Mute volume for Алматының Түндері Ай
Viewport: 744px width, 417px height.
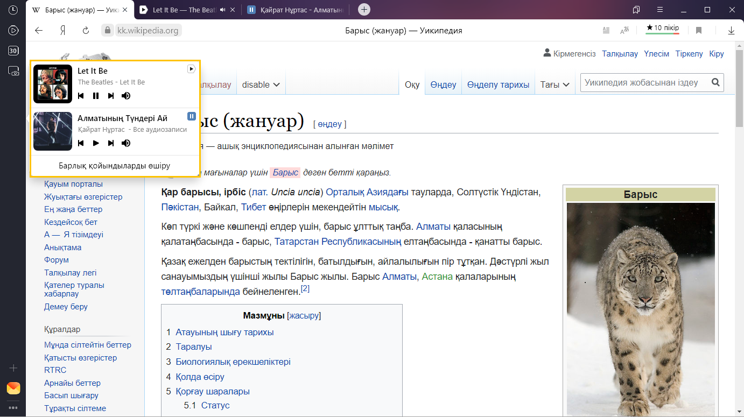pos(126,143)
